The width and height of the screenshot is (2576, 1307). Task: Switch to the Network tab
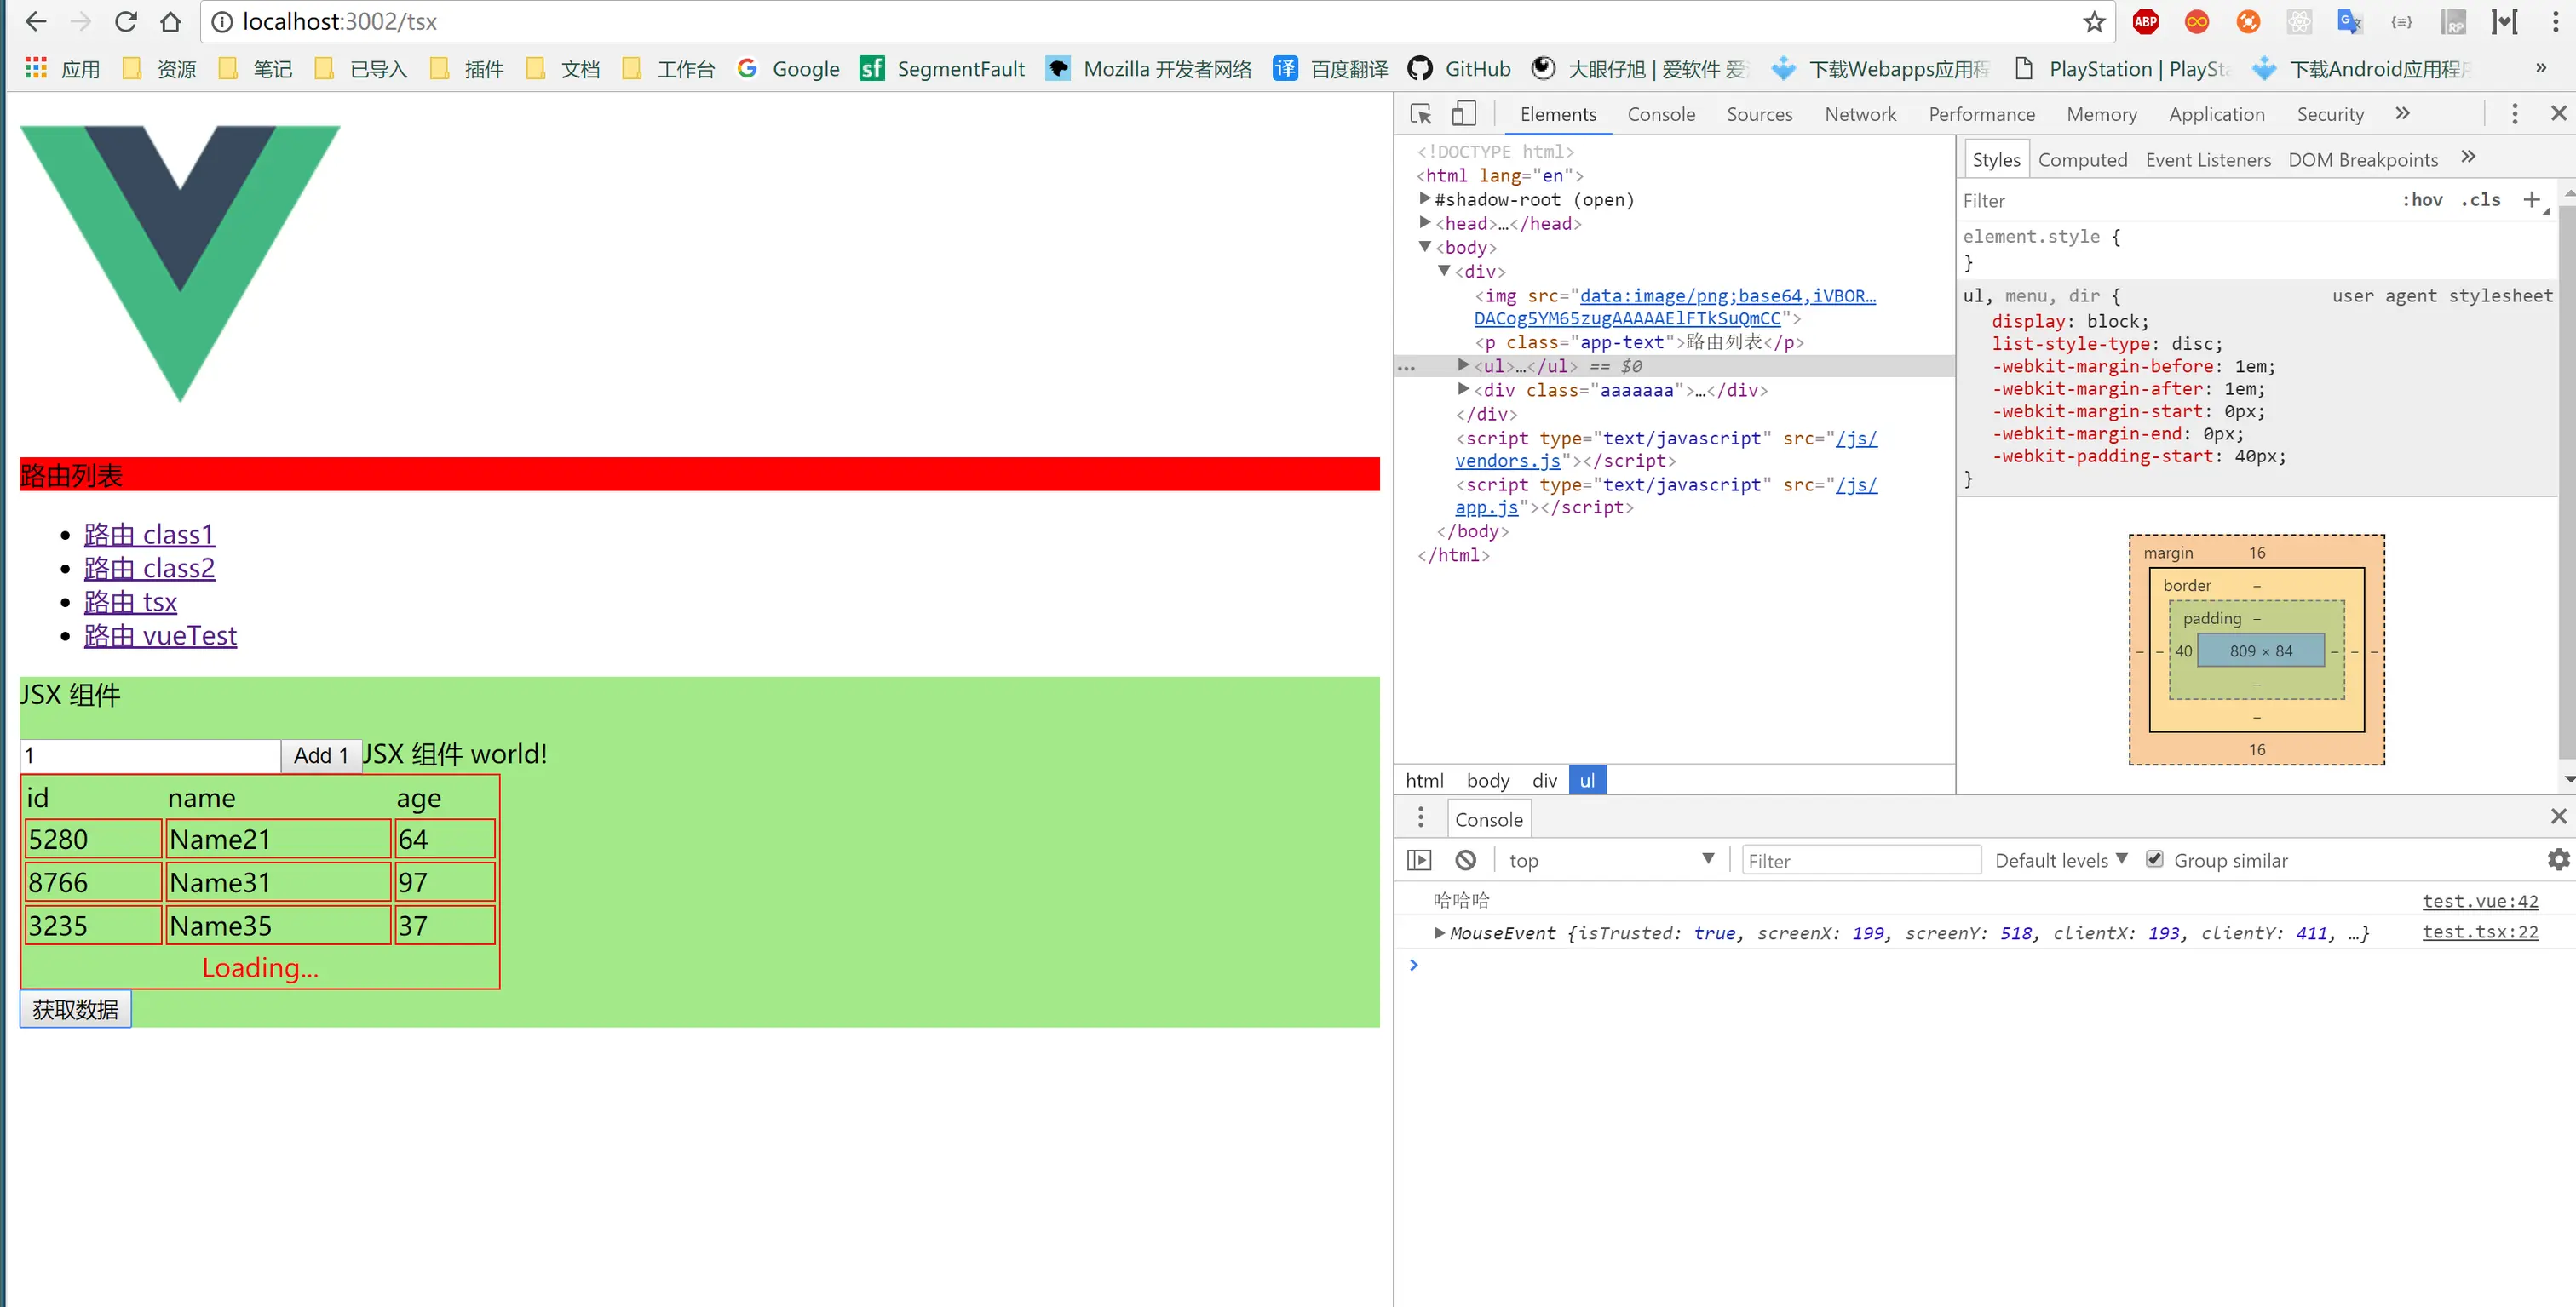(x=1860, y=114)
